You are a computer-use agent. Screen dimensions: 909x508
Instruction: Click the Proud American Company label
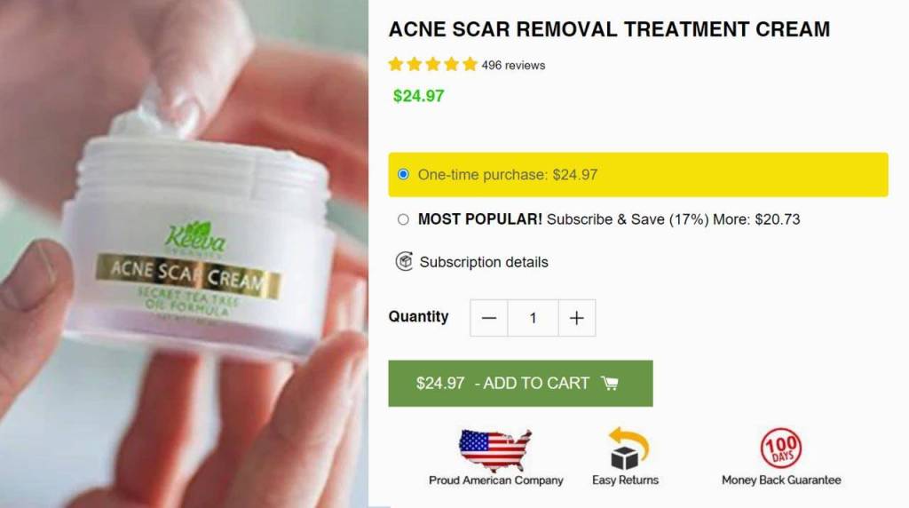click(x=495, y=480)
